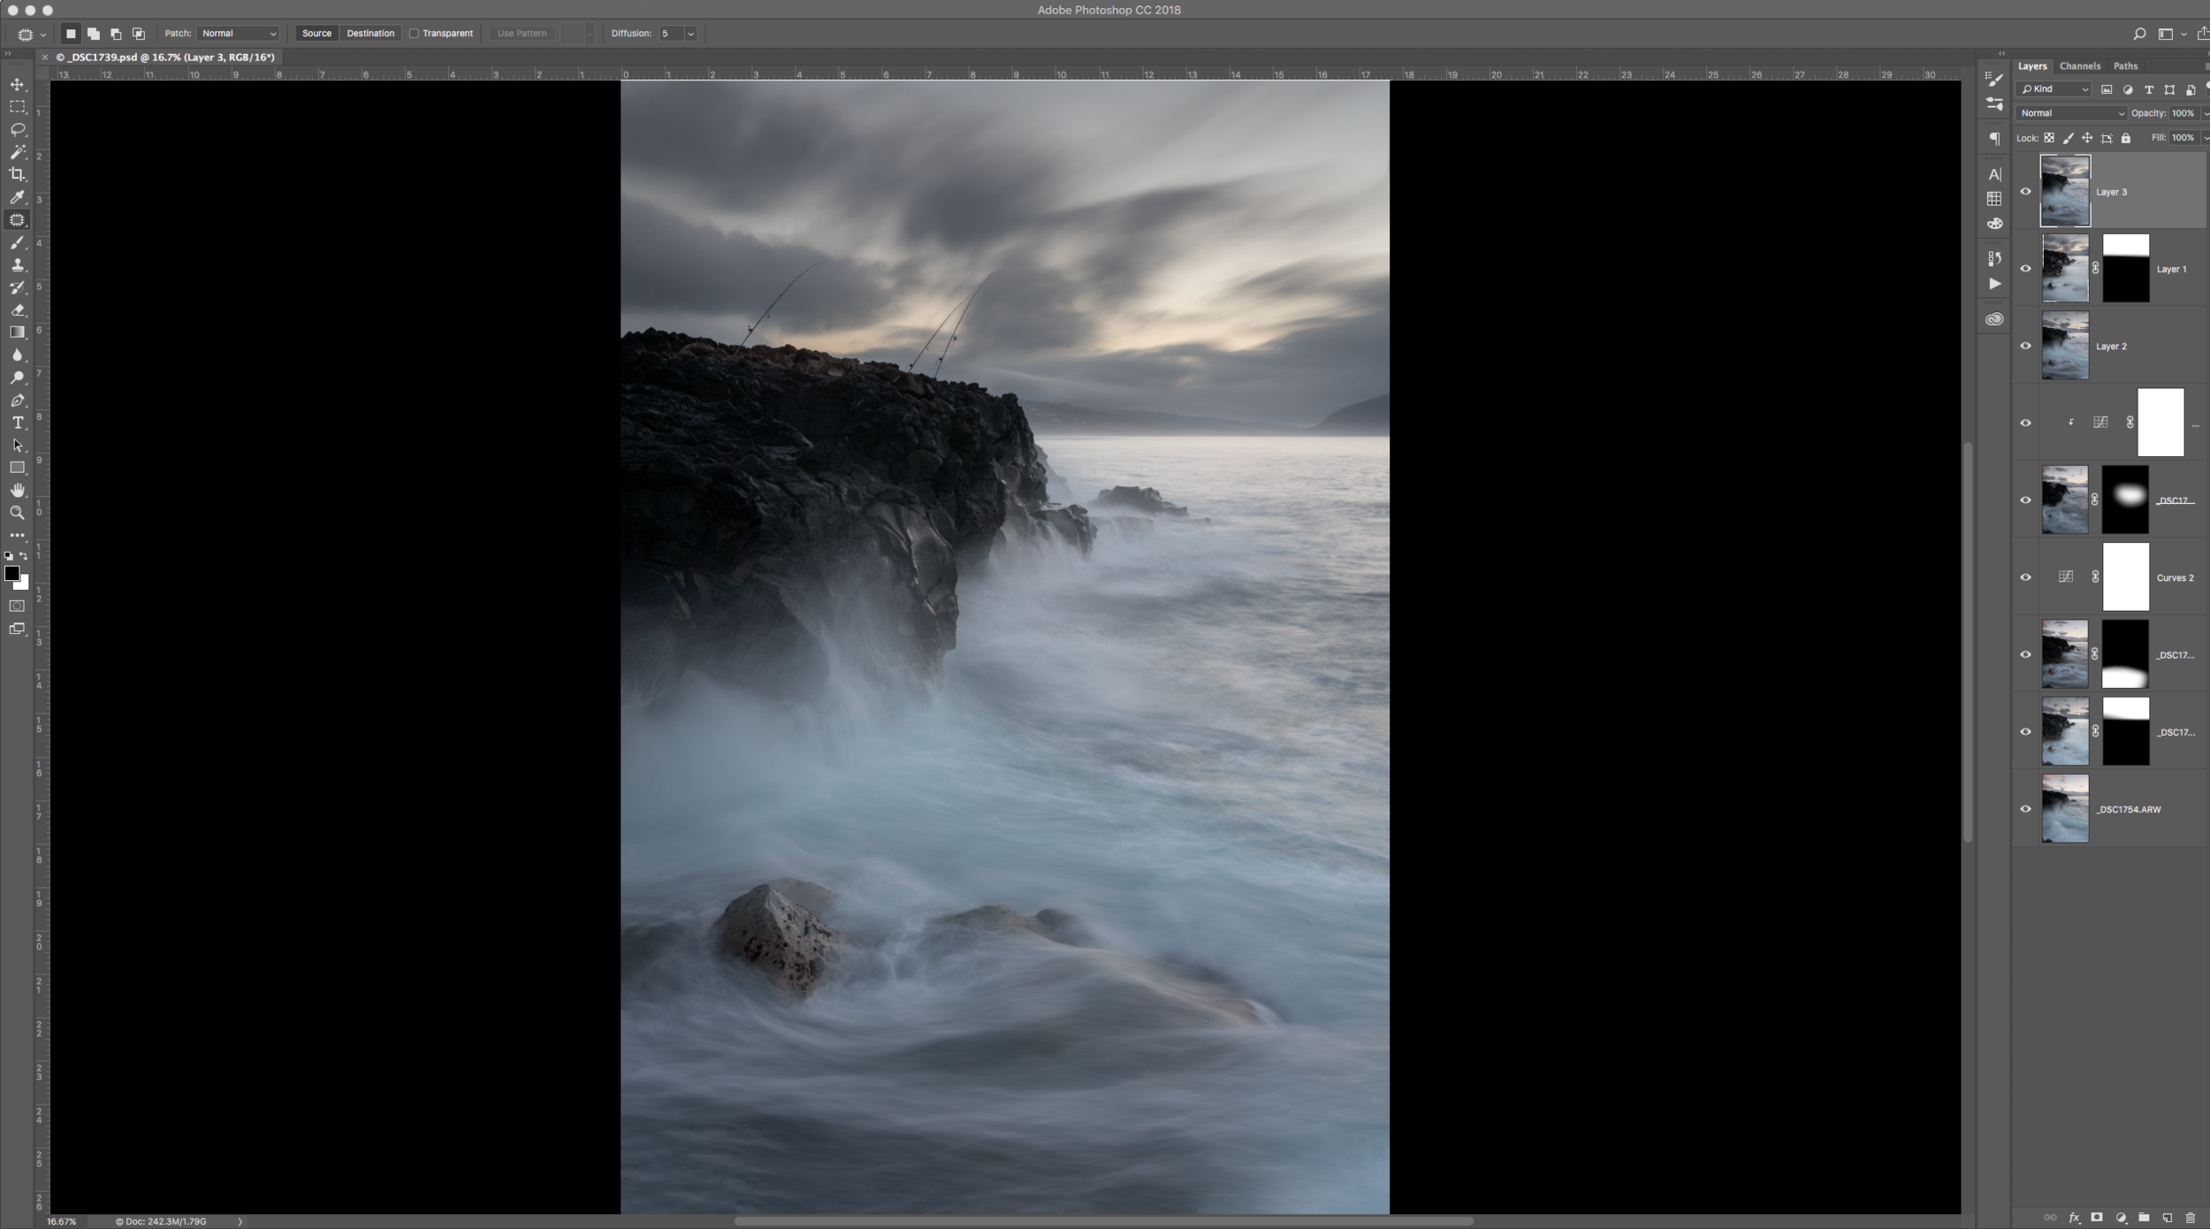Screen dimensions: 2210x1229
Task: Select the Hand tool
Action: click(17, 491)
